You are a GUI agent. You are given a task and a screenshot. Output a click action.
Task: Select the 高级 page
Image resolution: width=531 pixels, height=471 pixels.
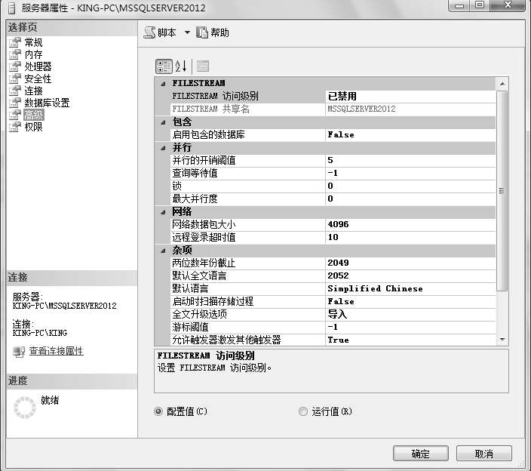(33, 115)
